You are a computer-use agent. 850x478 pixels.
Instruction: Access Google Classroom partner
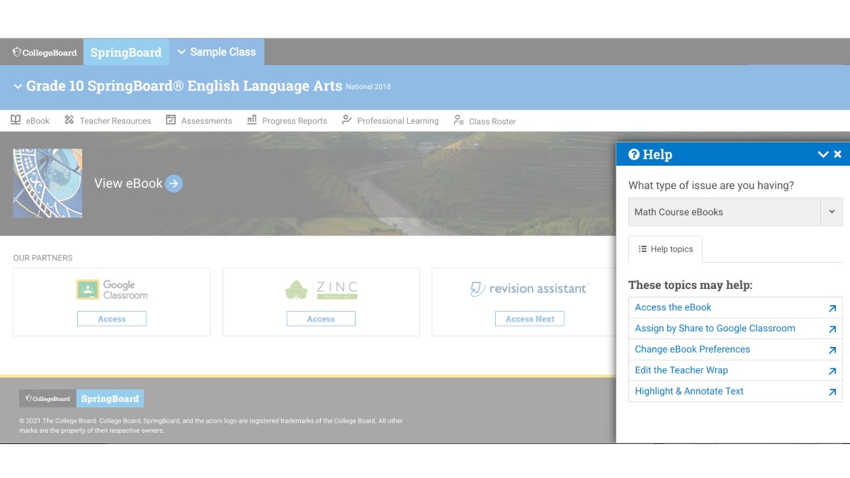[112, 319]
